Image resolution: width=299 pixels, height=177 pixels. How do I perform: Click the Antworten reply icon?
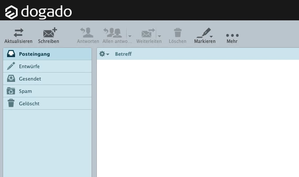pos(88,33)
